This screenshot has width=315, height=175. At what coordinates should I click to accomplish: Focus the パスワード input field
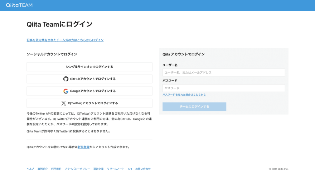click(224, 88)
